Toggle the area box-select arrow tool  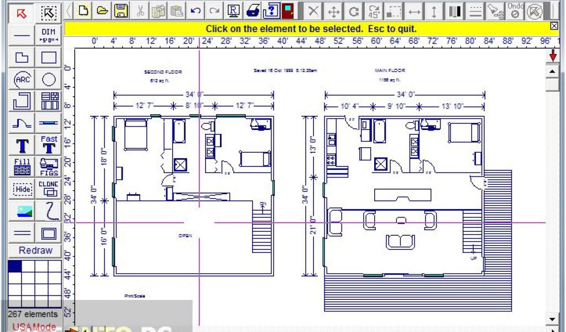[49, 13]
